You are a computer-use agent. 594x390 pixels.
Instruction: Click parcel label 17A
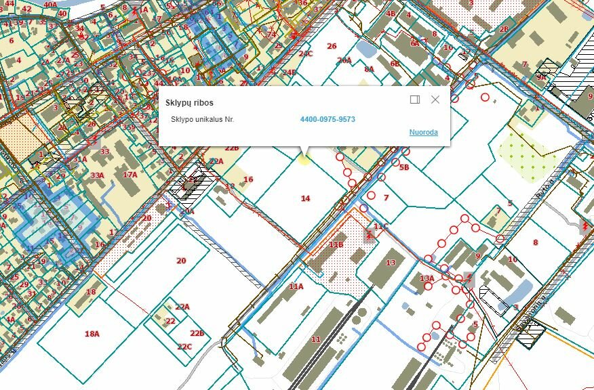(x=130, y=175)
